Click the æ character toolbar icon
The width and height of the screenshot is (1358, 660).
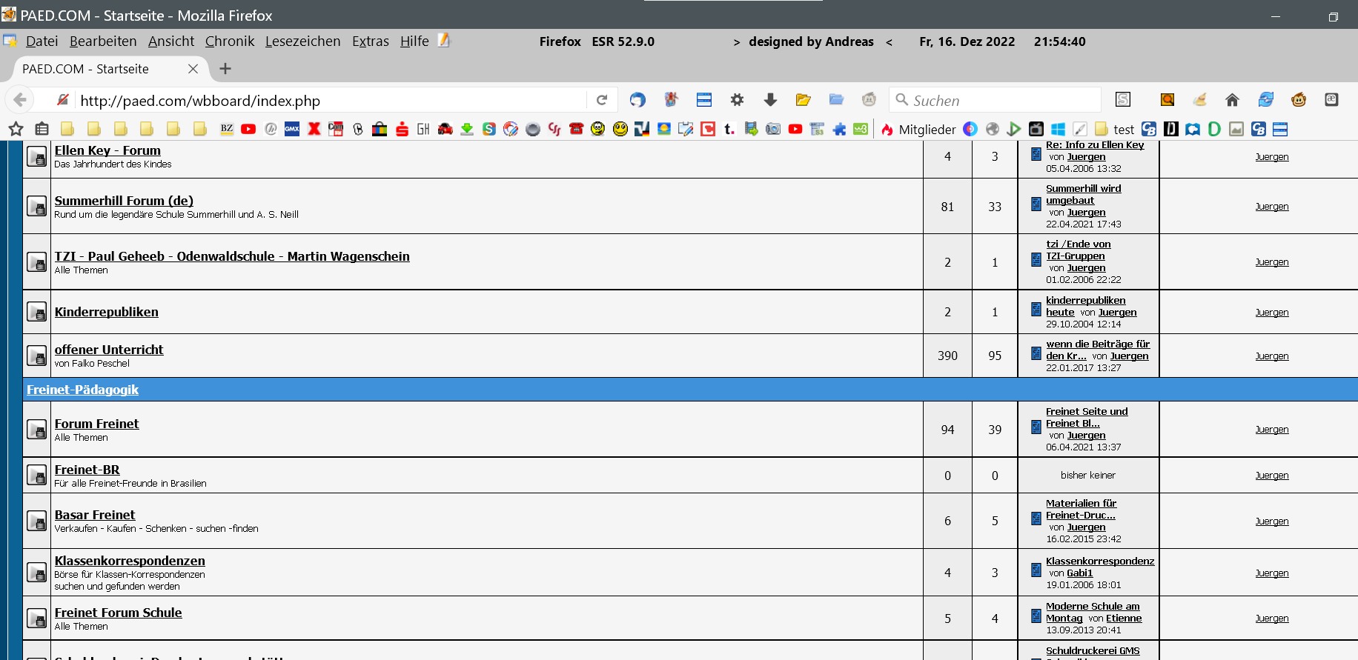(x=1331, y=100)
